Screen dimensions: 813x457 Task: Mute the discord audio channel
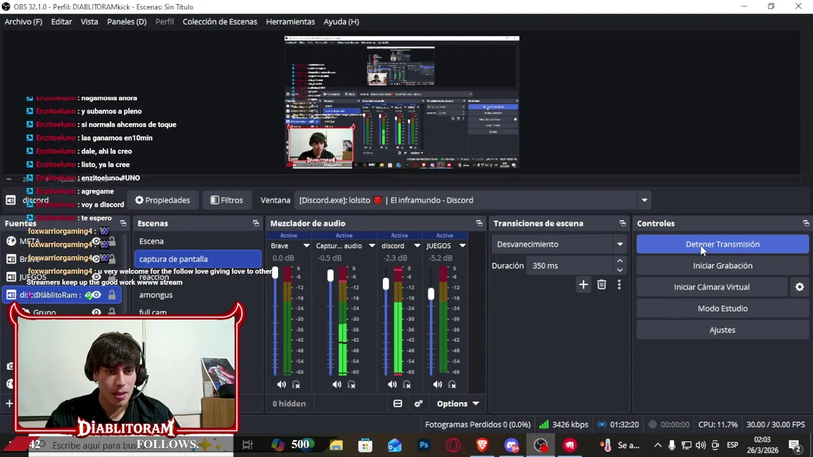pos(392,385)
